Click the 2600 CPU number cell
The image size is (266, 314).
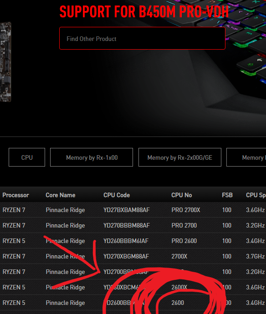(178, 303)
